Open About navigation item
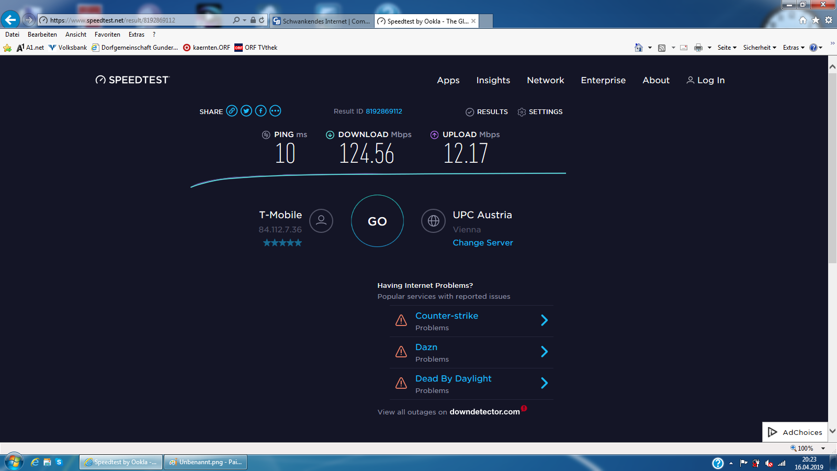The height and width of the screenshot is (471, 837). pos(656,80)
